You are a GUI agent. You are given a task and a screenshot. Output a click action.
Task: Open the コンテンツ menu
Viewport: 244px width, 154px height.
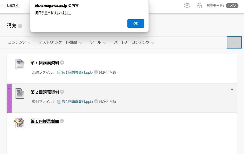tap(19, 42)
